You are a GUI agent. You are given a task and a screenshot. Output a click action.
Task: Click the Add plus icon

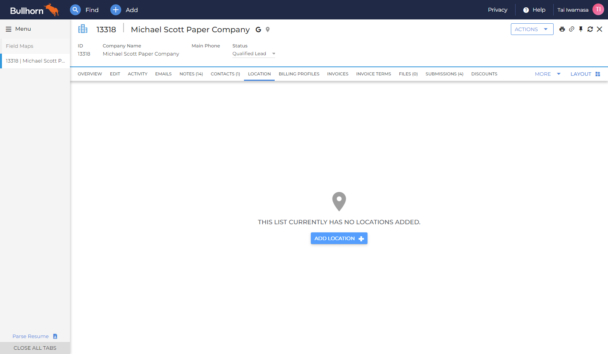(116, 10)
